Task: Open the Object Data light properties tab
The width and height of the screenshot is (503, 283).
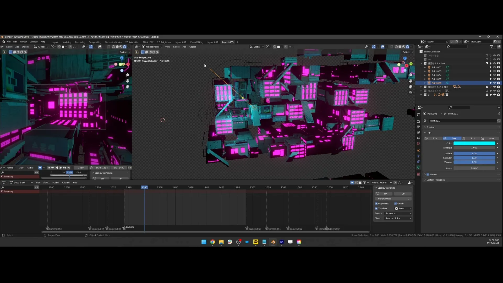Action: (x=418, y=167)
